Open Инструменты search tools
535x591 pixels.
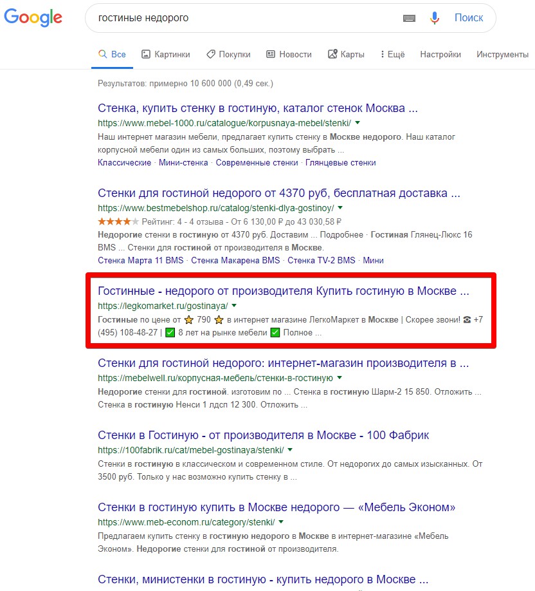(x=503, y=54)
